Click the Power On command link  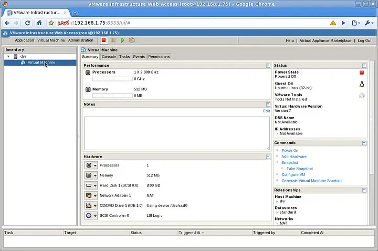click(290, 151)
